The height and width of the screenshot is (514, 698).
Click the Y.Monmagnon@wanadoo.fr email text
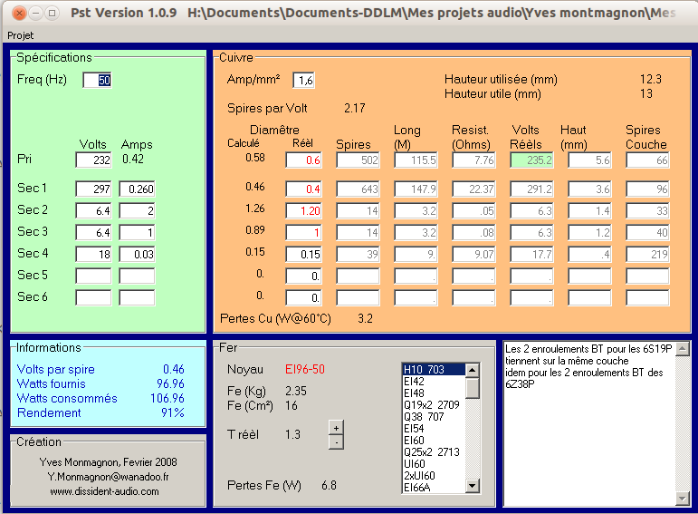(x=108, y=477)
